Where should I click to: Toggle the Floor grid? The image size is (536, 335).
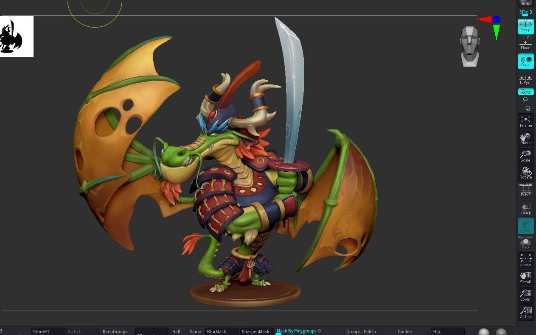[525, 44]
